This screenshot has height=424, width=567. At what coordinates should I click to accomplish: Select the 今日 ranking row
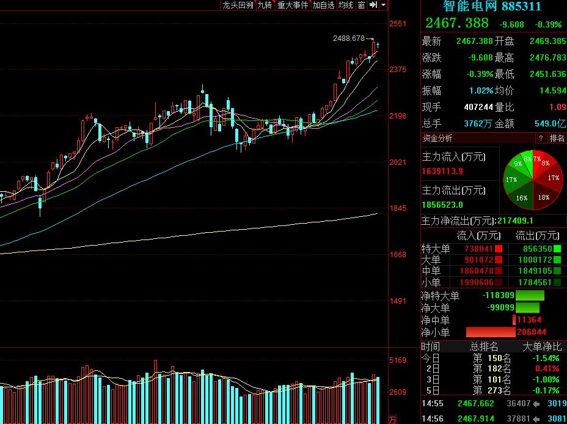(493, 358)
